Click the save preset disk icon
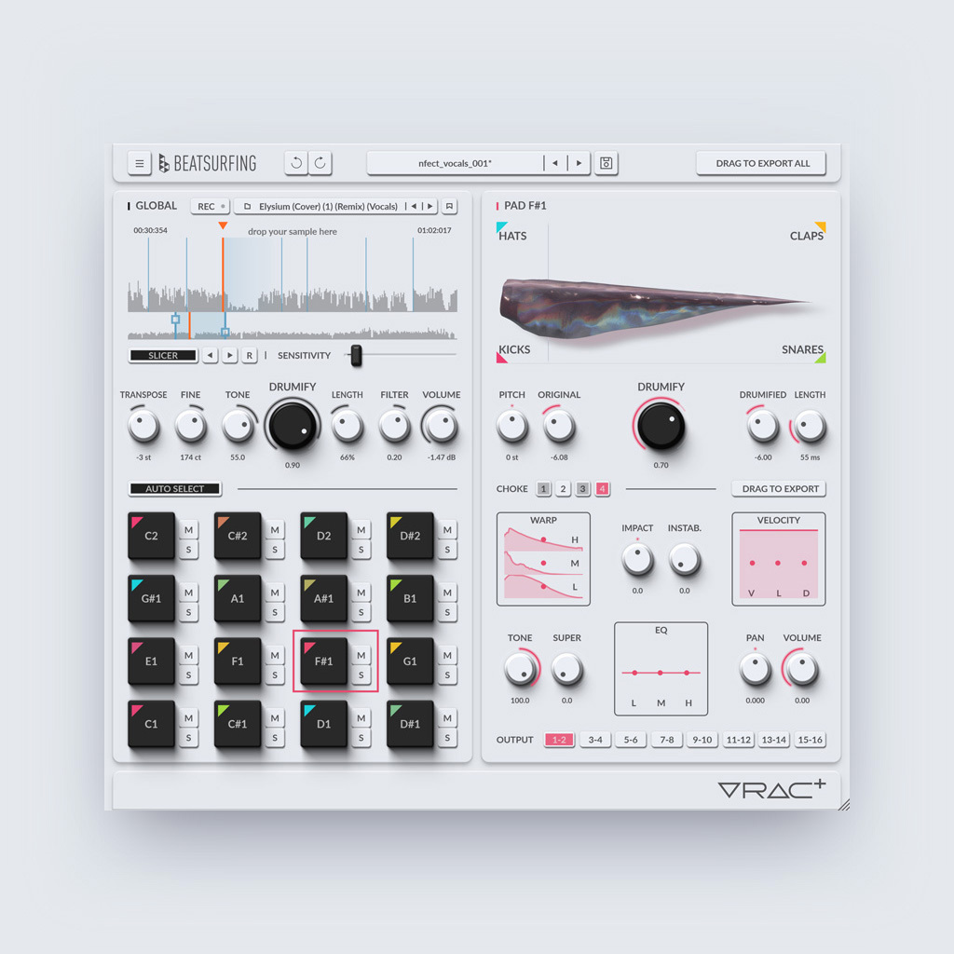The width and height of the screenshot is (954, 954). coord(606,163)
